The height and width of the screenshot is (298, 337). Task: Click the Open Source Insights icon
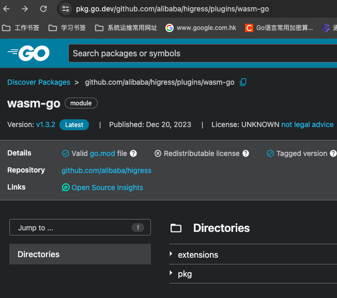[66, 187]
